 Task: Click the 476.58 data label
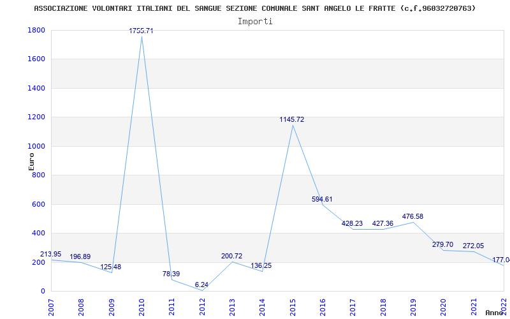click(x=412, y=216)
